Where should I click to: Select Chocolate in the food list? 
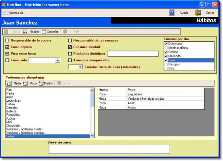point(48,126)
